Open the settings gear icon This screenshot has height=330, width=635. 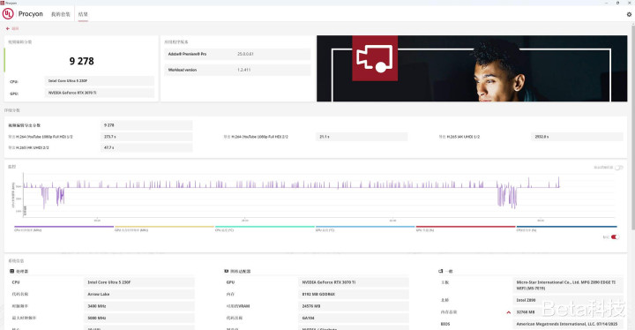pyautogui.click(x=629, y=14)
